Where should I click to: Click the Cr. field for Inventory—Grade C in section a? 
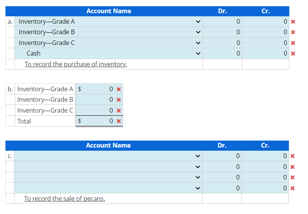click(266, 43)
